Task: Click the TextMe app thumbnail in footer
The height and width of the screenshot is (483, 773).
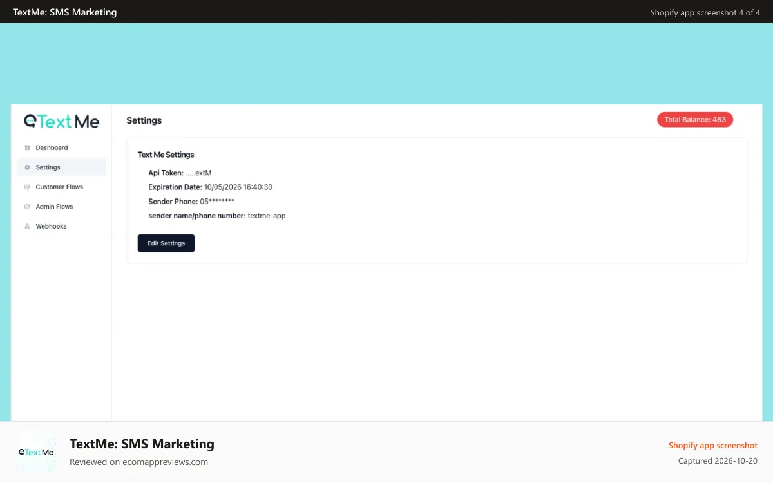Action: coord(36,452)
